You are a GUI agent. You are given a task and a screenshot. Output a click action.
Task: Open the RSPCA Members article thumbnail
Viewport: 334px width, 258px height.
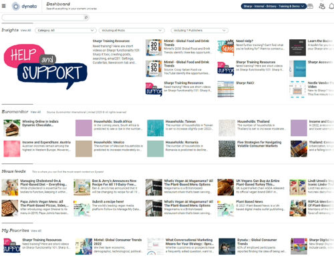point(298,208)
